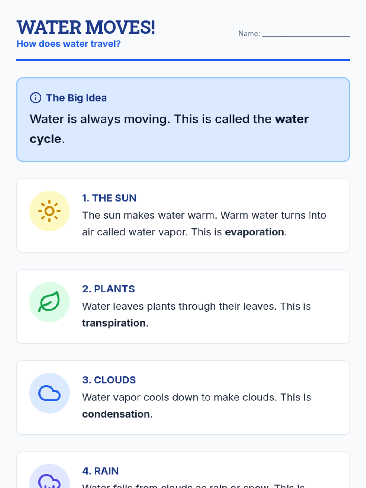Click the bold word condensation
Viewport: 366px width, 488px height.
[x=116, y=414]
